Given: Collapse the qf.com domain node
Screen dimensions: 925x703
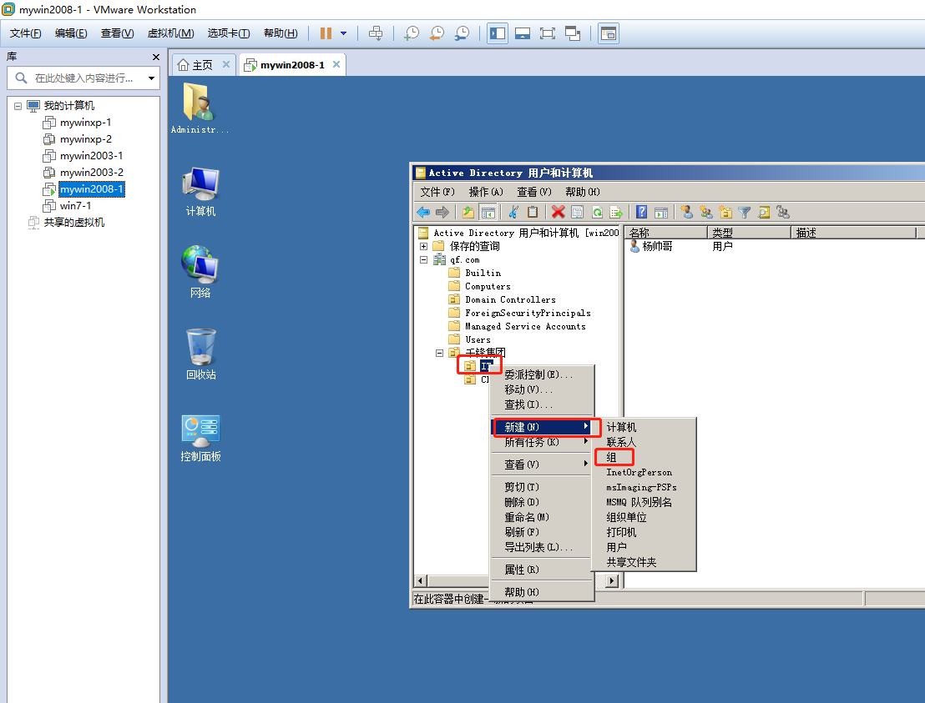Looking at the screenshot, I should pos(423,260).
